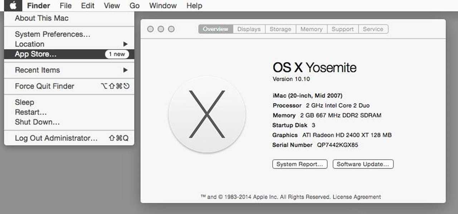Click the 'OS X Yosemite' heading
This screenshot has height=214, width=458.
(315, 67)
